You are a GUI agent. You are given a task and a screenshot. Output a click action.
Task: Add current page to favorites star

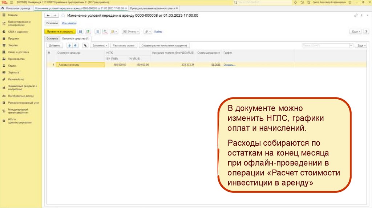click(x=63, y=16)
